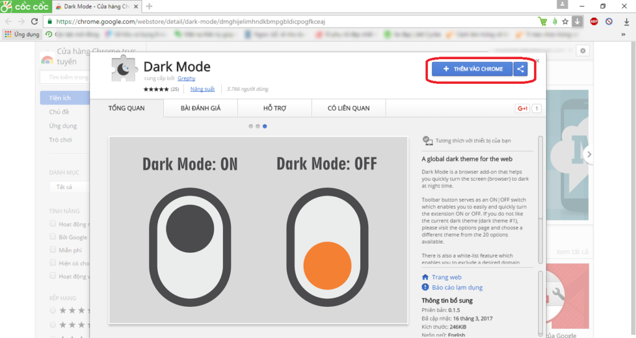Click the bookmark star icon in address bar
The width and height of the screenshot is (636, 338).
[x=565, y=21]
